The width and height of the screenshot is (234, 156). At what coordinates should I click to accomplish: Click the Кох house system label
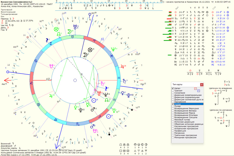[3, 17]
